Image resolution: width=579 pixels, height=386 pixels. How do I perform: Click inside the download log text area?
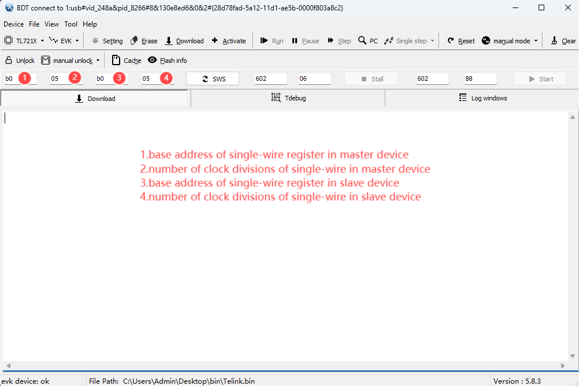pyautogui.click(x=285, y=236)
